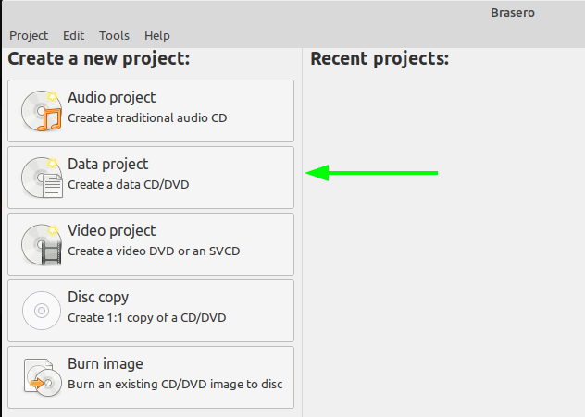
Task: Click the Burn image icon with orange arrow
Action: (x=41, y=377)
